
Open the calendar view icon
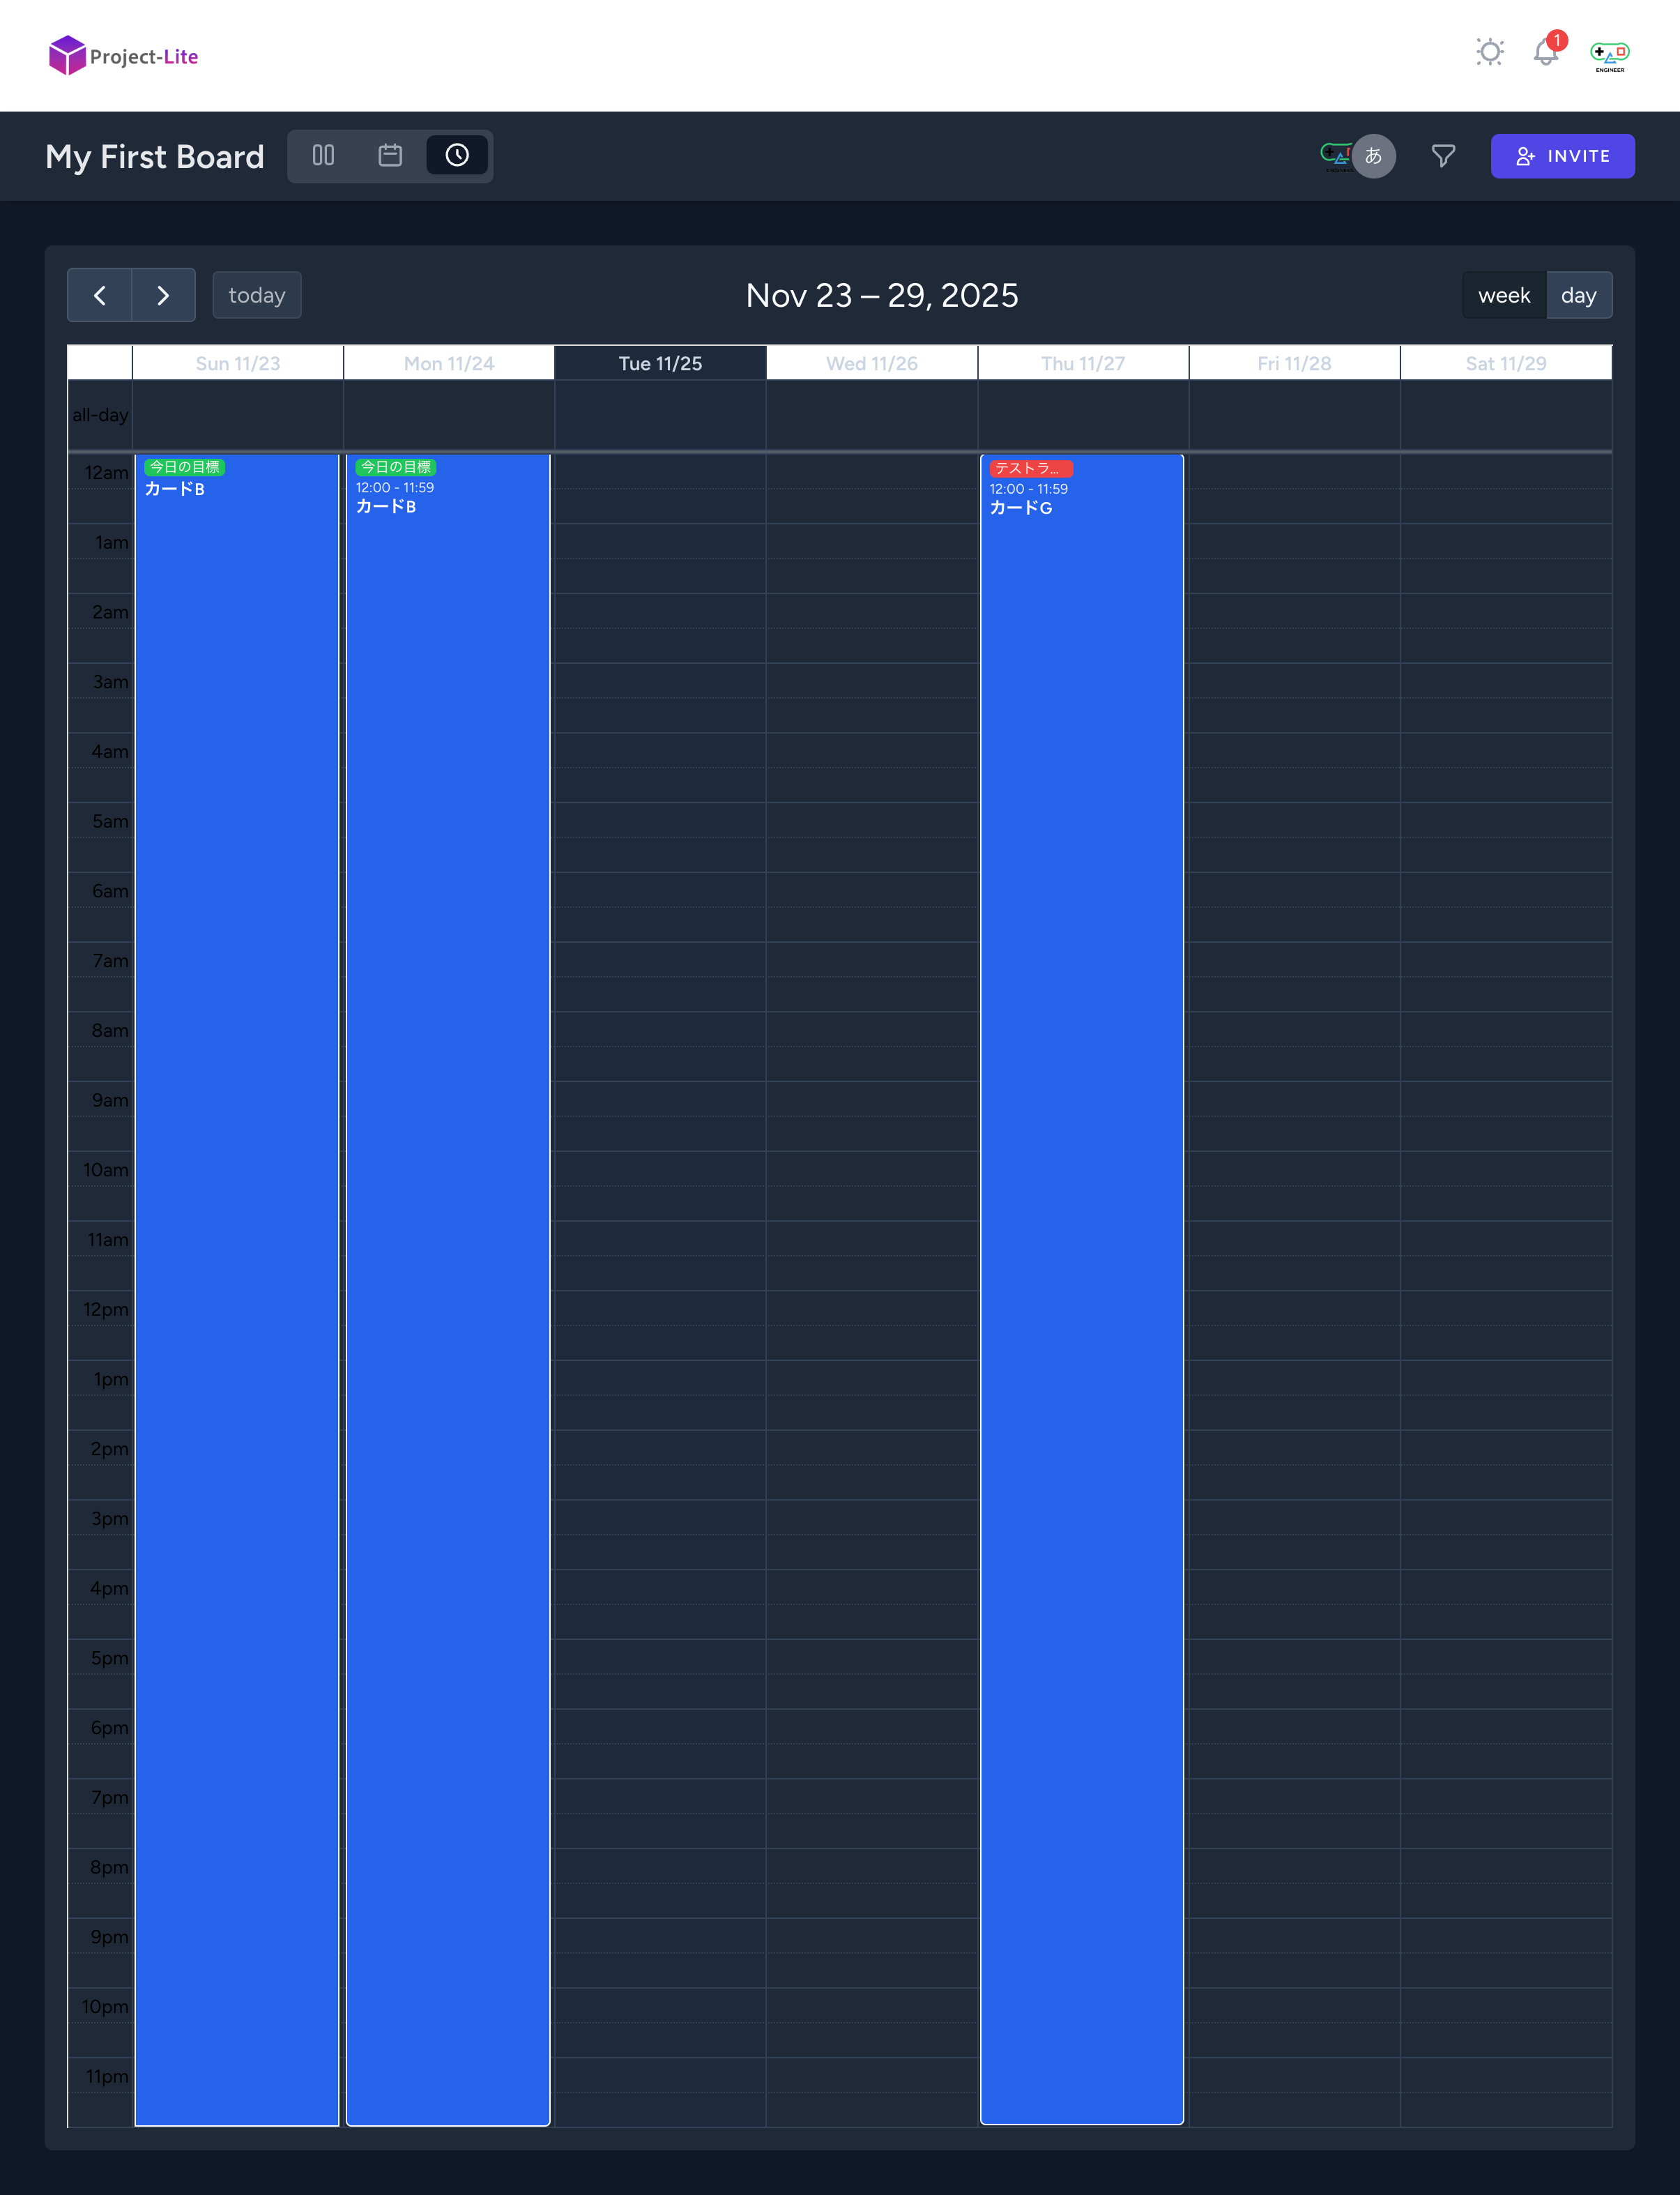[389, 155]
